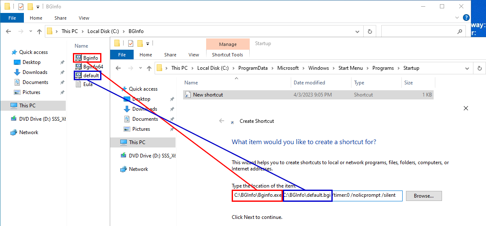
Task: Sort files by Date modified column
Action: coord(309,83)
